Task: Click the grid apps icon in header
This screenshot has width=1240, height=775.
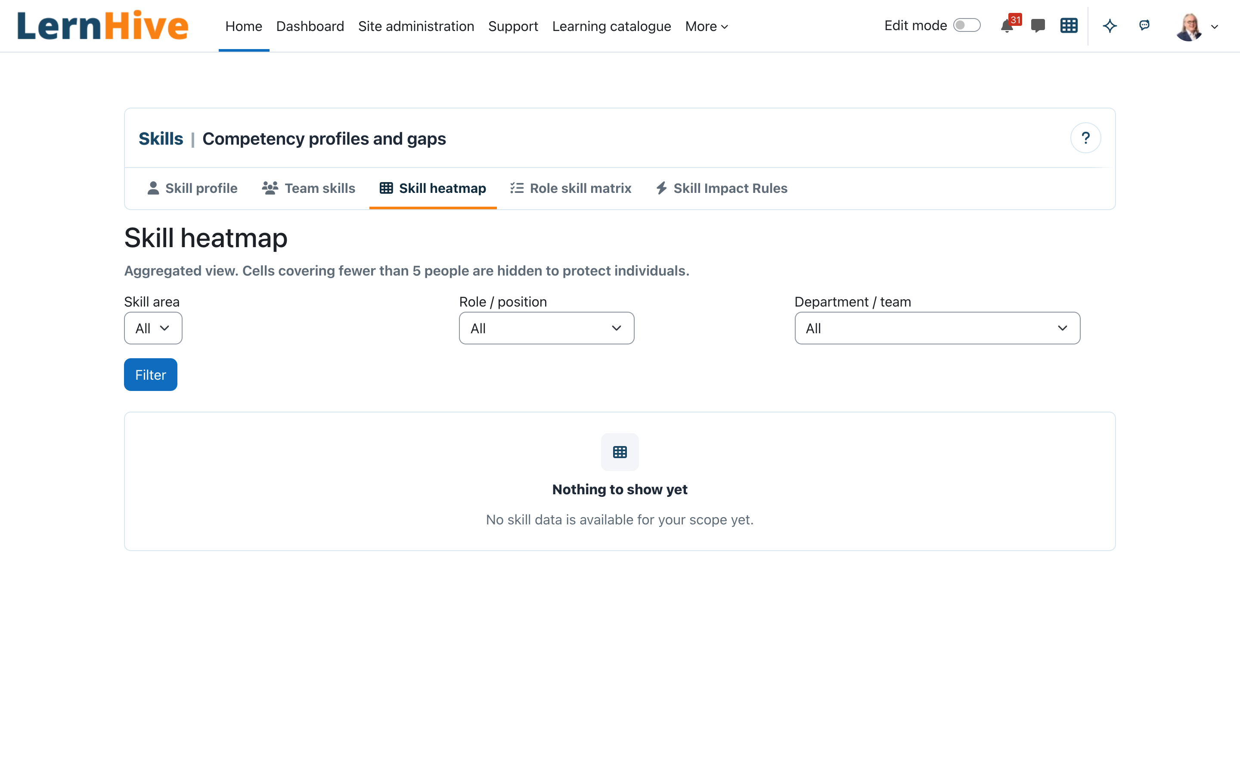Action: 1068,26
